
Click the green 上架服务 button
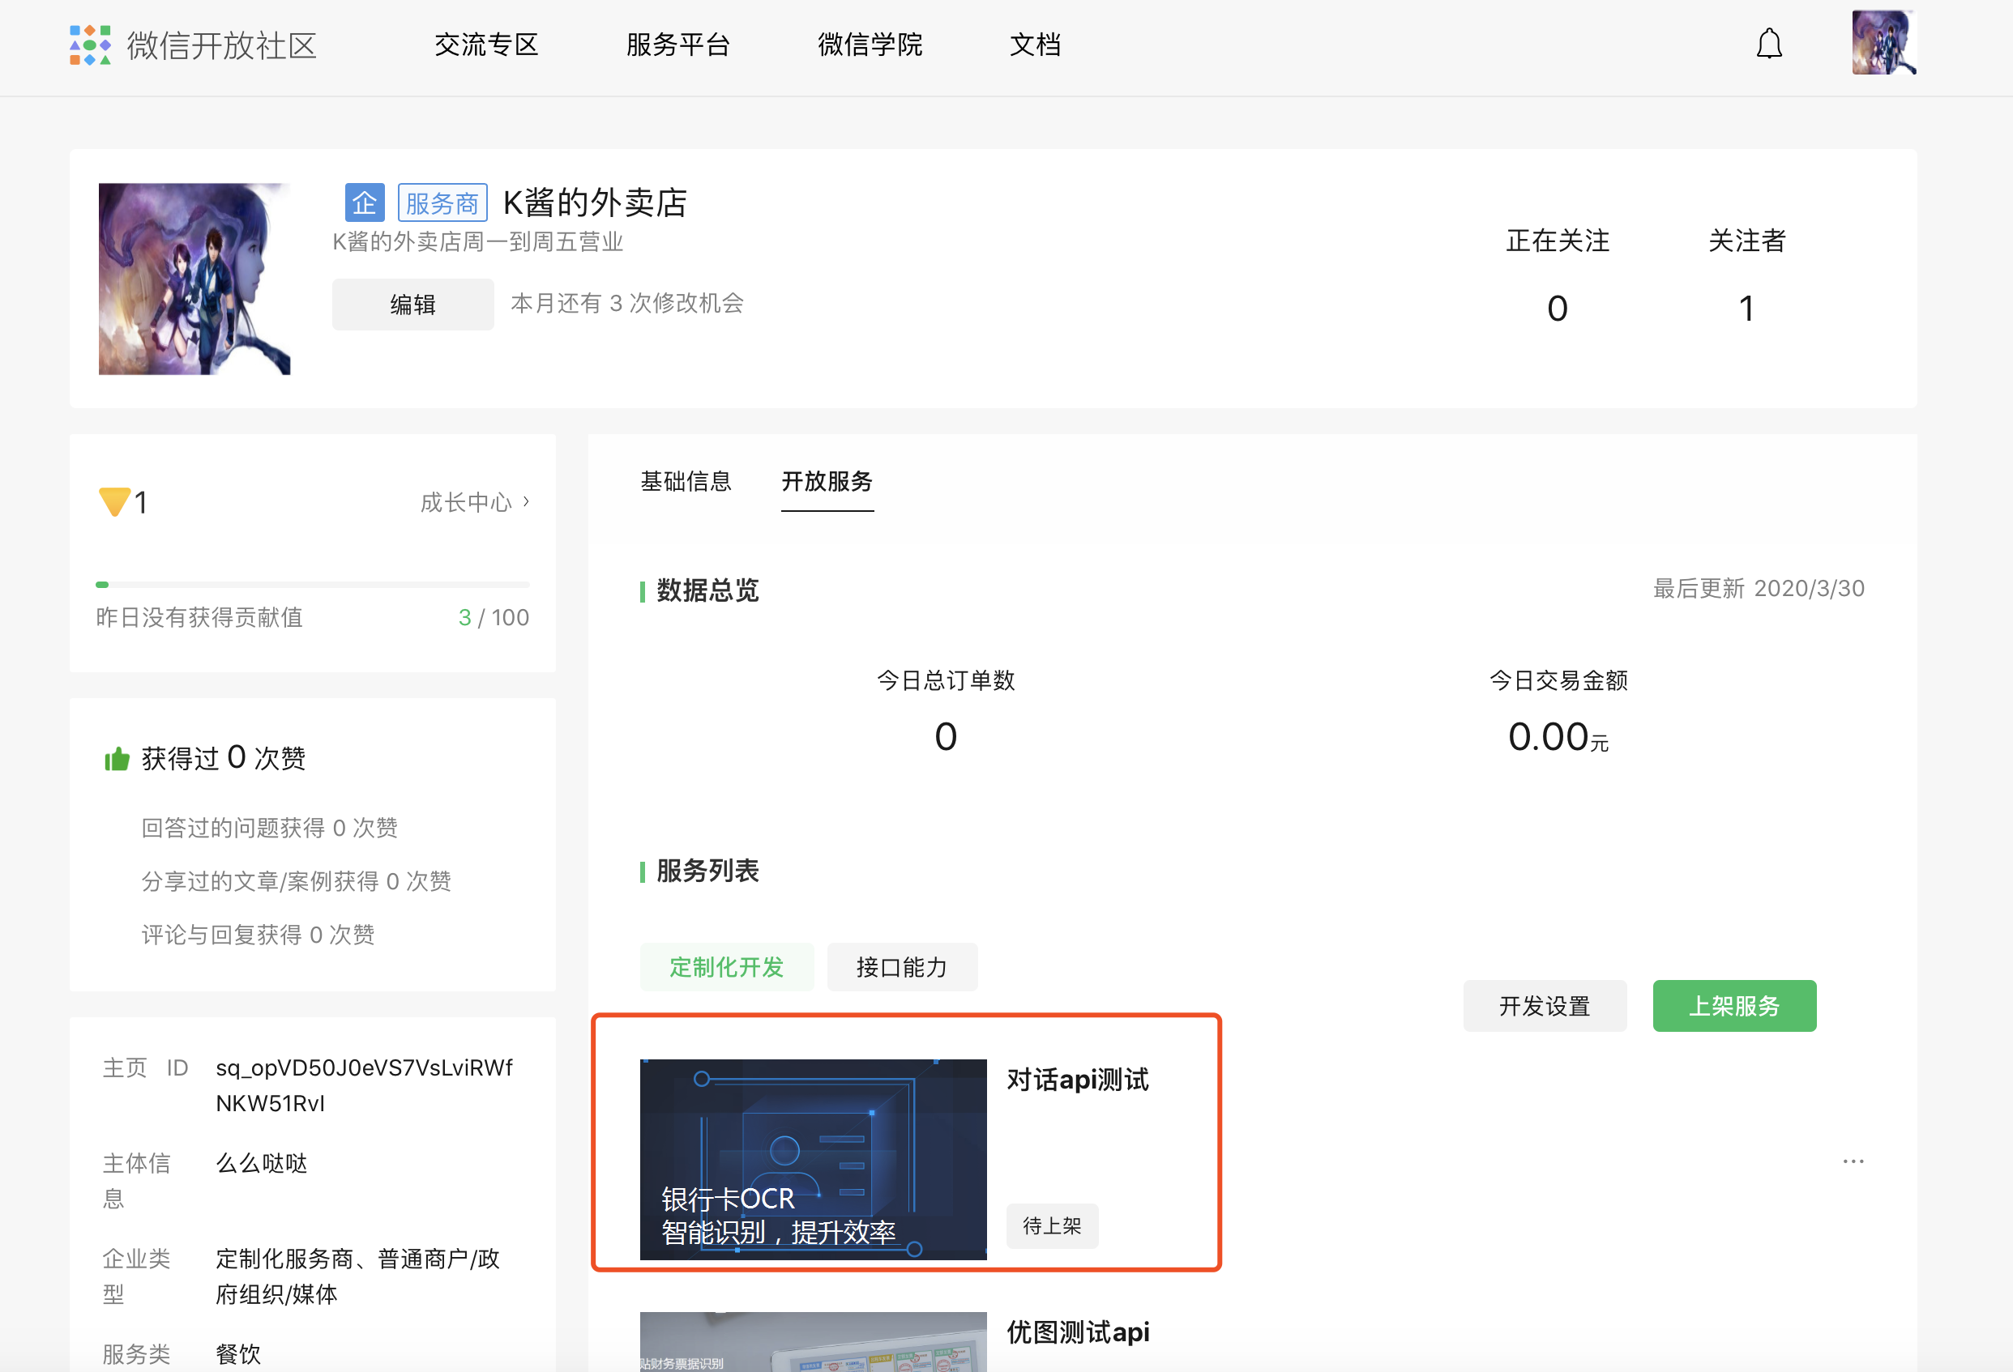tap(1733, 1006)
